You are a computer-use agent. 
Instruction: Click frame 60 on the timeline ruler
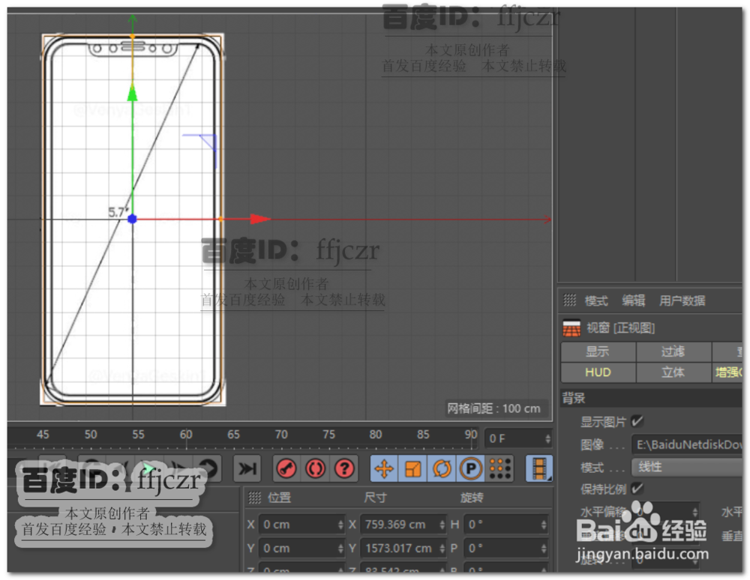(186, 435)
